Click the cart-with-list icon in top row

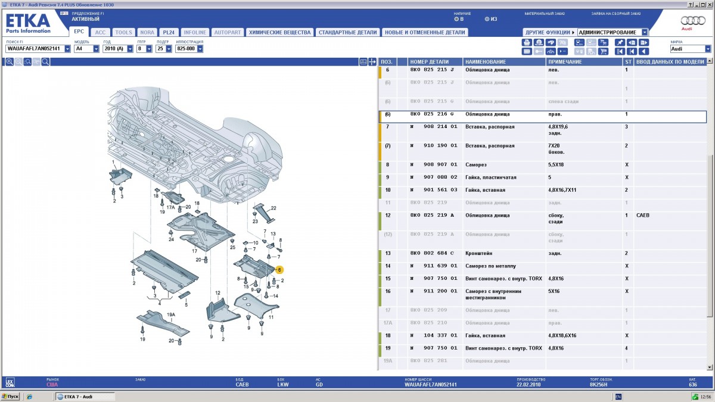pyautogui.click(x=603, y=42)
